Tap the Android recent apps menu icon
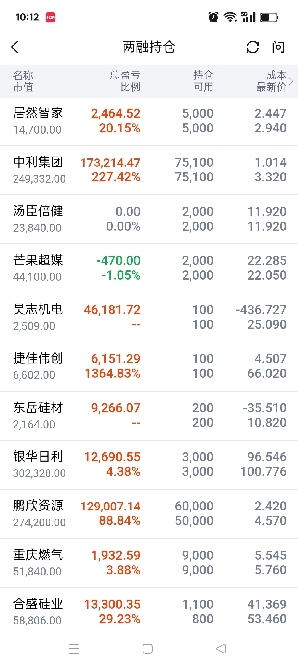The width and height of the screenshot is (298, 667). [x=74, y=648]
